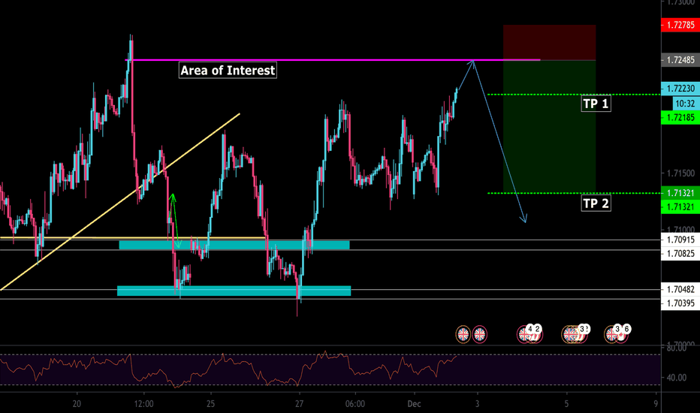Click the gray 1.72485 entry price label
Screen dimensions: 700x413
pos(680,60)
